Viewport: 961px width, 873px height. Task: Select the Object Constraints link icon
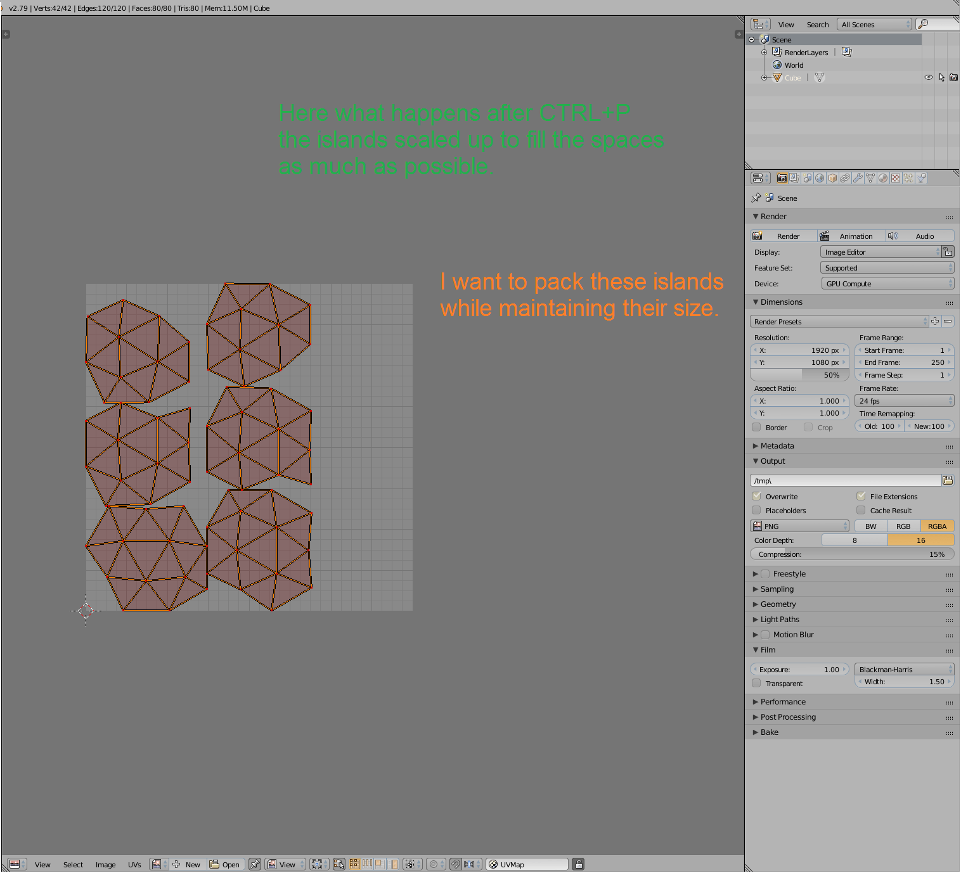(x=845, y=178)
